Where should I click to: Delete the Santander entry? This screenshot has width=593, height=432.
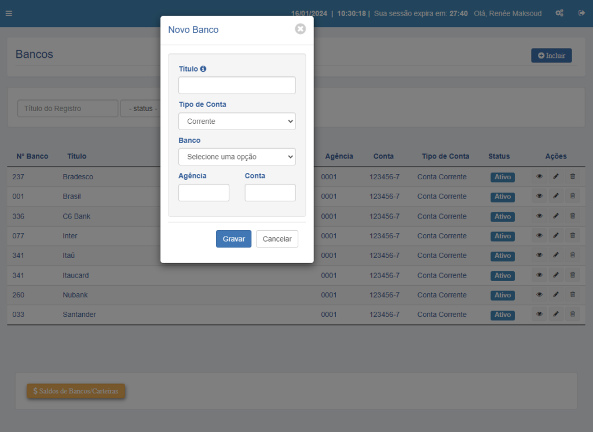(573, 315)
